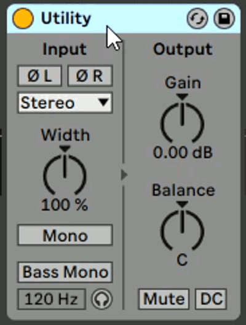Viewport: 246px width, 325px height.
Task: Toggle the Mute button
Action: pyautogui.click(x=164, y=299)
